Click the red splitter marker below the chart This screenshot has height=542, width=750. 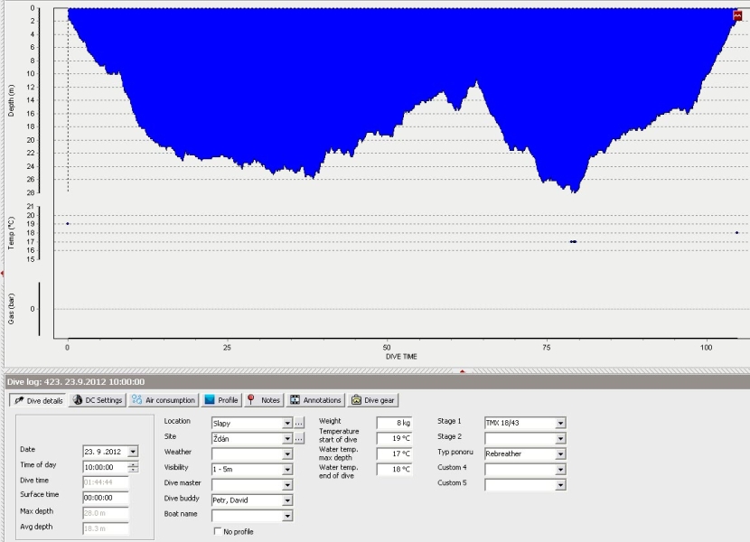point(462,370)
